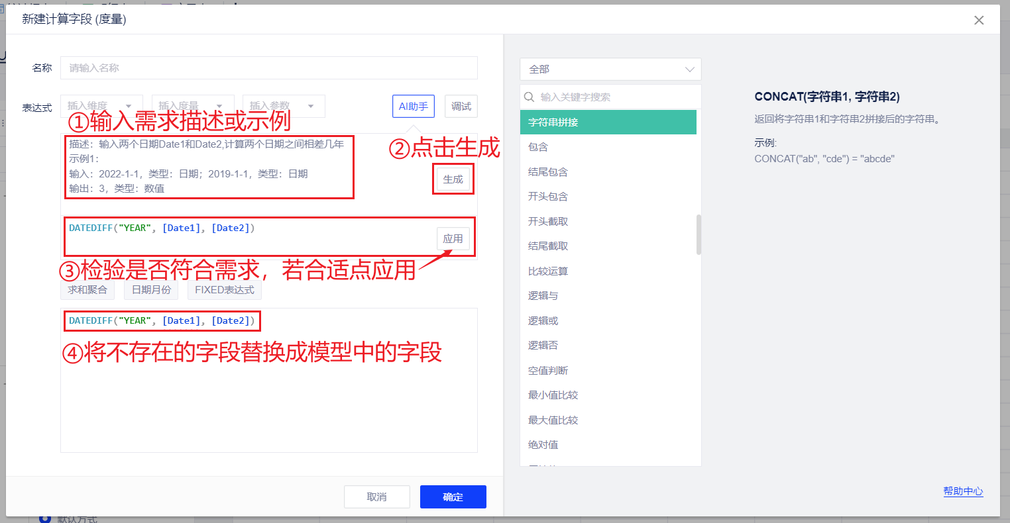The image size is (1010, 523).
Task: Select the 日期月份 template tag
Action: coord(151,289)
